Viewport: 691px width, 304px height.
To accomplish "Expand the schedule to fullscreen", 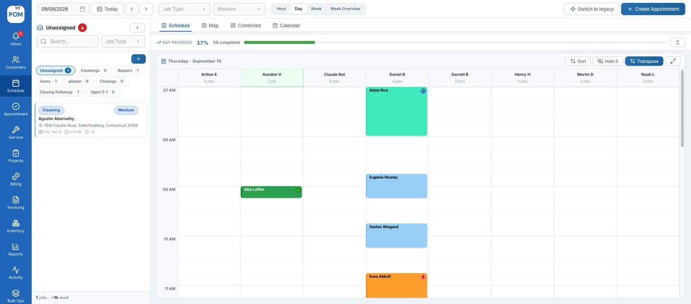I will tap(673, 61).
